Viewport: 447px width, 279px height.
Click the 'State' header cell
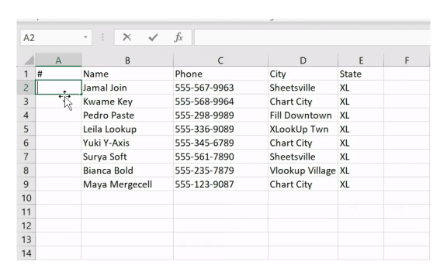(361, 74)
